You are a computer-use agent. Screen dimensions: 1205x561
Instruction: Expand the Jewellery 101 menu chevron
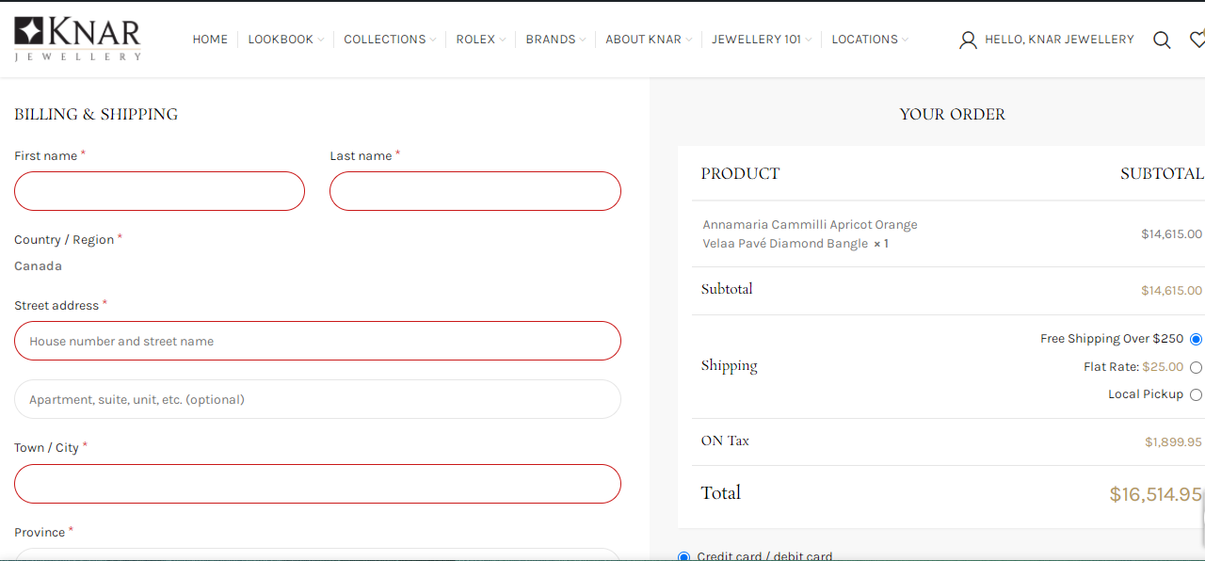click(809, 40)
